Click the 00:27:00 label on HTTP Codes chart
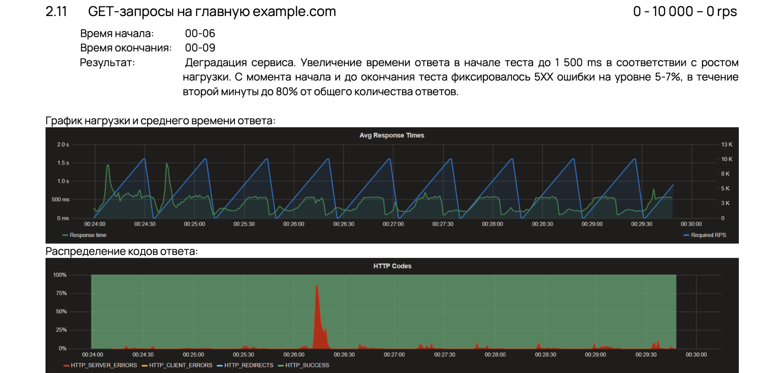Image resolution: width=784 pixels, height=373 pixels. 394,355
